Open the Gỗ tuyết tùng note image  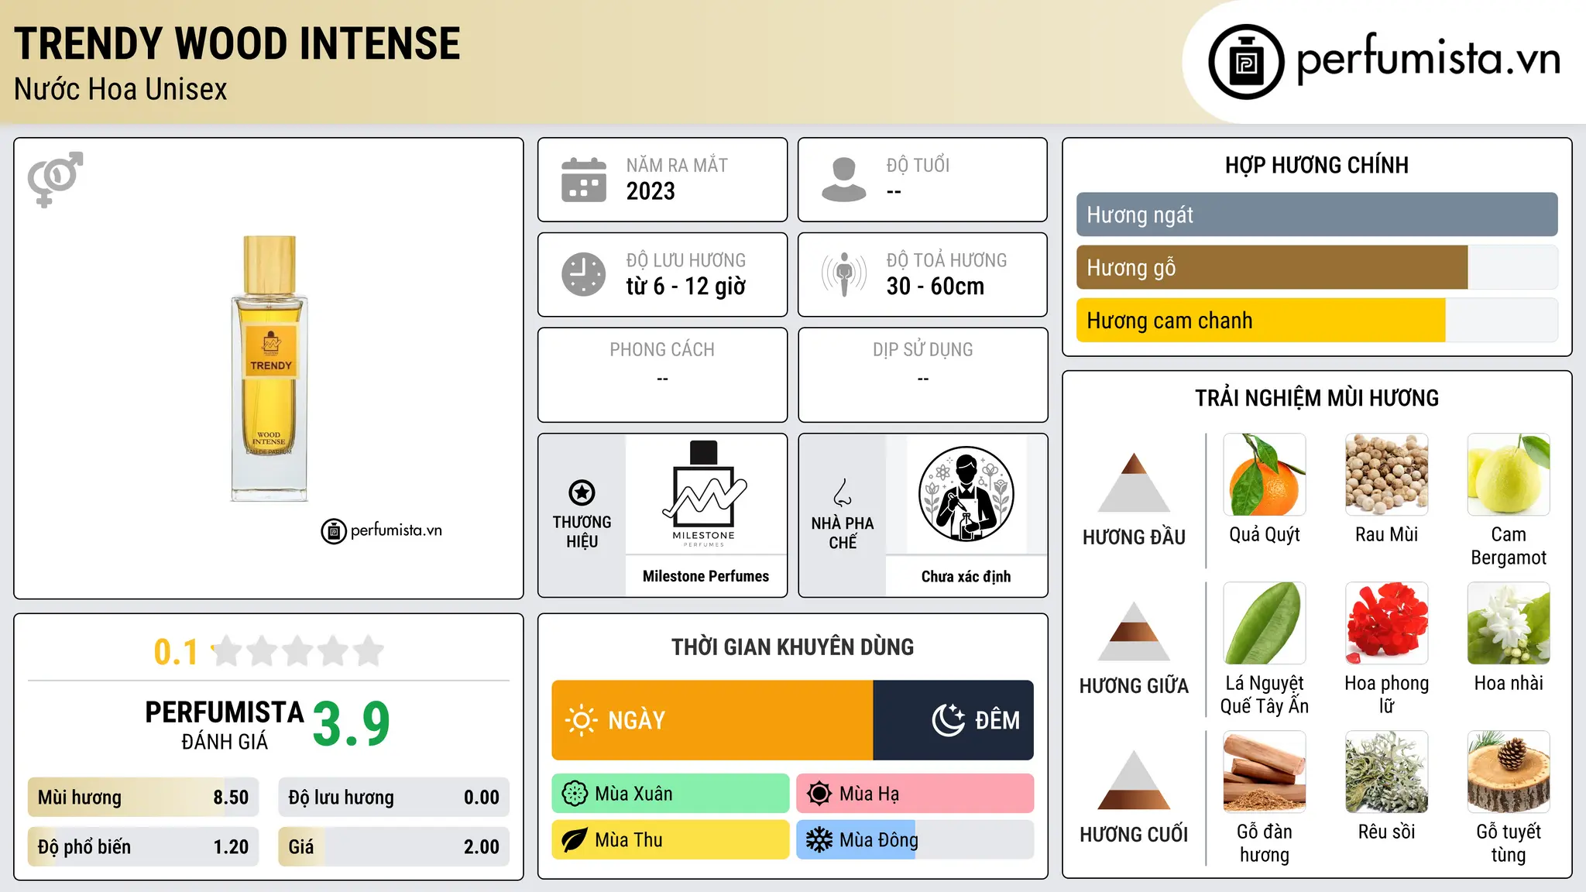pos(1509,772)
